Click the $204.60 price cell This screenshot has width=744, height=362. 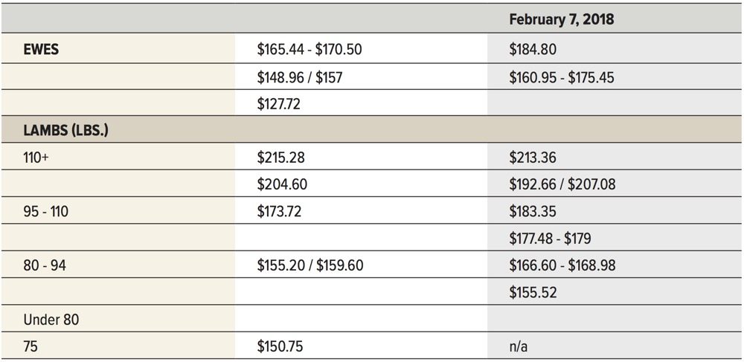(282, 184)
